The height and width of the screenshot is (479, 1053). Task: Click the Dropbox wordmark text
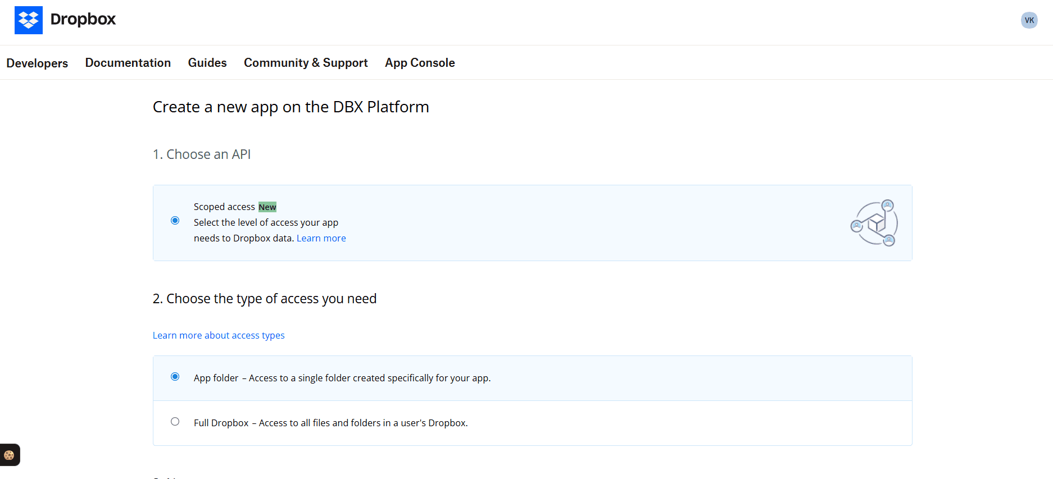pos(83,20)
